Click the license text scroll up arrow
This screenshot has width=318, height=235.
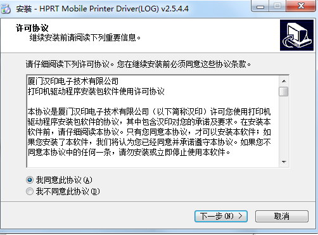(284, 81)
